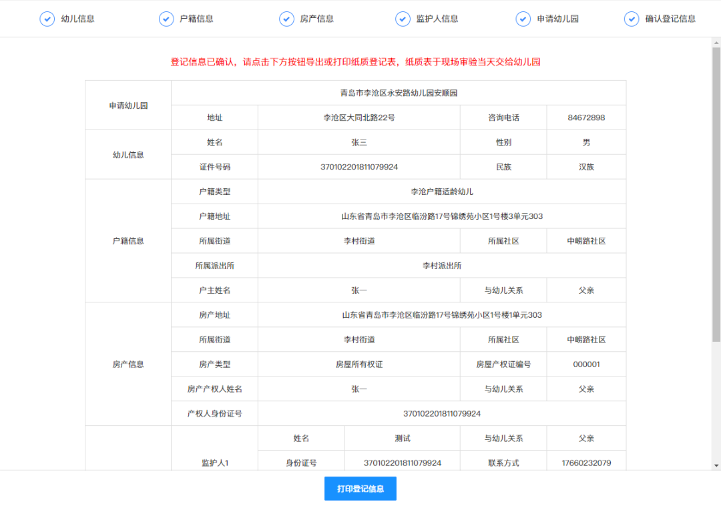Image resolution: width=721 pixels, height=506 pixels.
Task: Click the vertical scrollbar thumb
Action: pos(716,194)
